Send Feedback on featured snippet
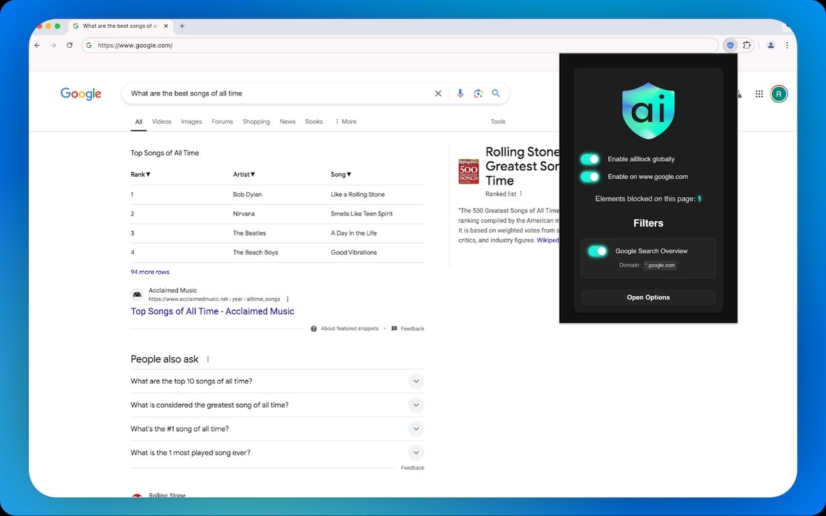 tap(412, 329)
